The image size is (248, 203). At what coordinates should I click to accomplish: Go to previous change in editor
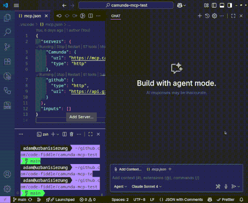[x=59, y=16]
